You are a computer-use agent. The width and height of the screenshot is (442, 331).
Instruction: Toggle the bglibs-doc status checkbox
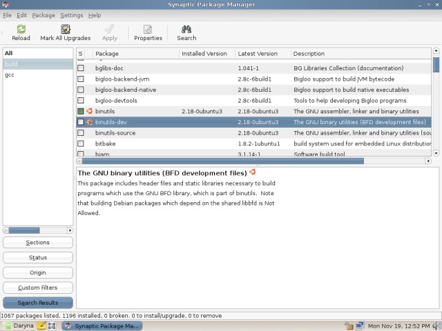coord(81,68)
